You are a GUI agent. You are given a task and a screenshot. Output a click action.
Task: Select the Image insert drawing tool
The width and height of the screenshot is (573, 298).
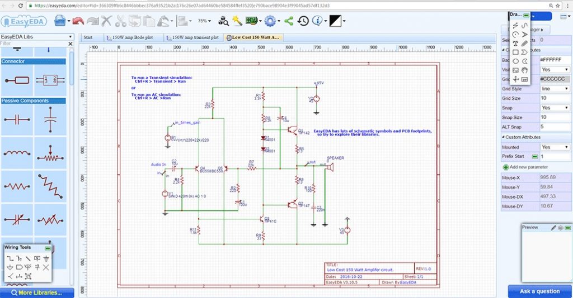pos(515,70)
